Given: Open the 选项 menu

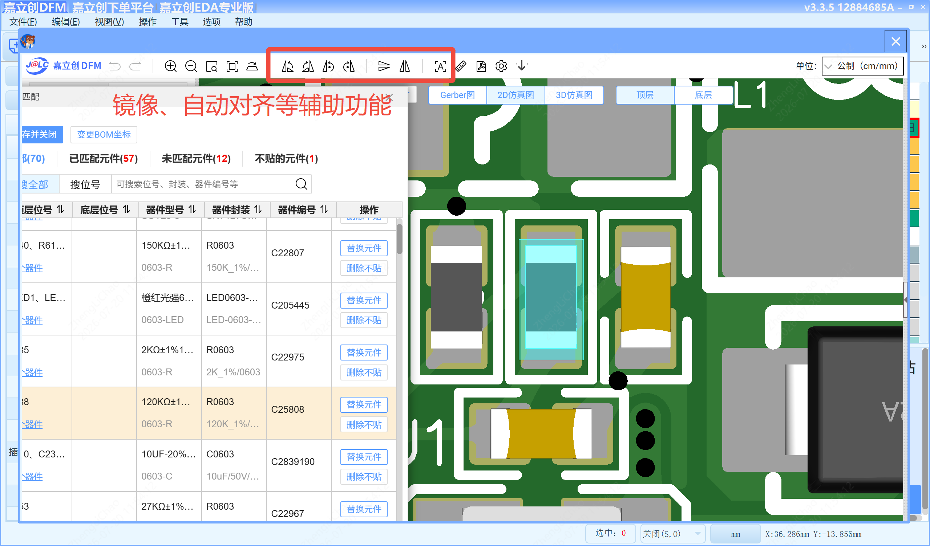Looking at the screenshot, I should [211, 22].
